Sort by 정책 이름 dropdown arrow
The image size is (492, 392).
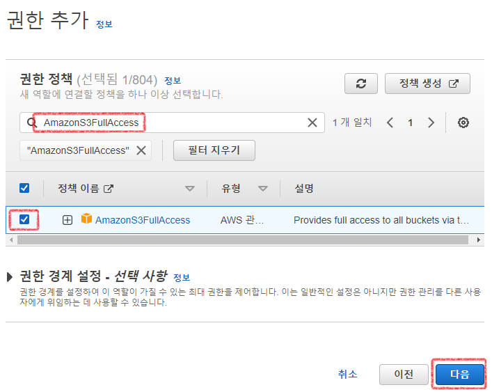(189, 189)
